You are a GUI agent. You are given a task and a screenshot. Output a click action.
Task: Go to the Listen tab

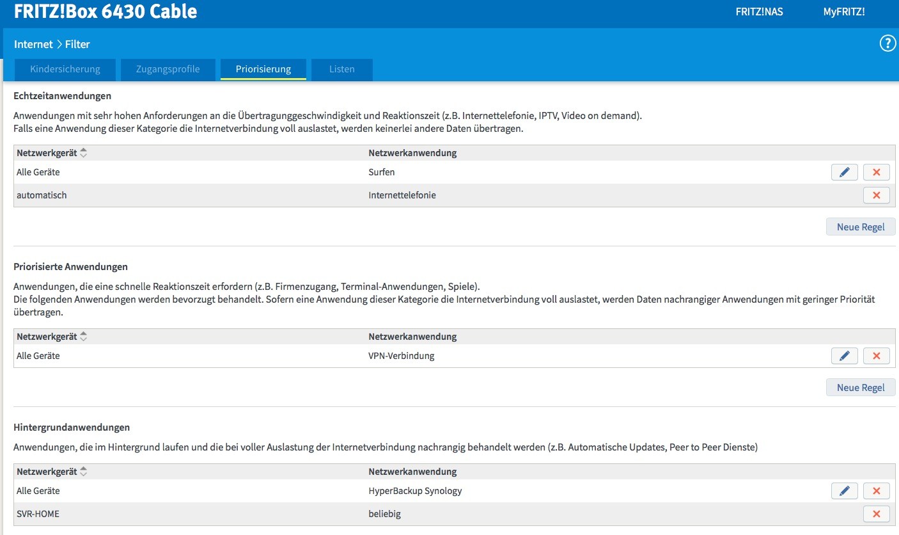342,69
